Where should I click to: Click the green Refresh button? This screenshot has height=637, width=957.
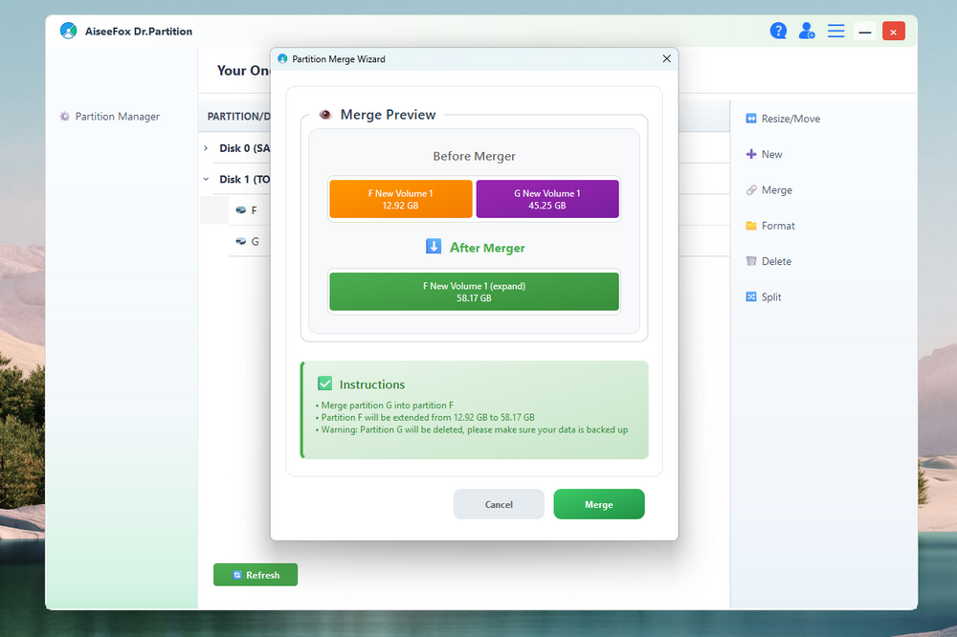click(x=256, y=575)
